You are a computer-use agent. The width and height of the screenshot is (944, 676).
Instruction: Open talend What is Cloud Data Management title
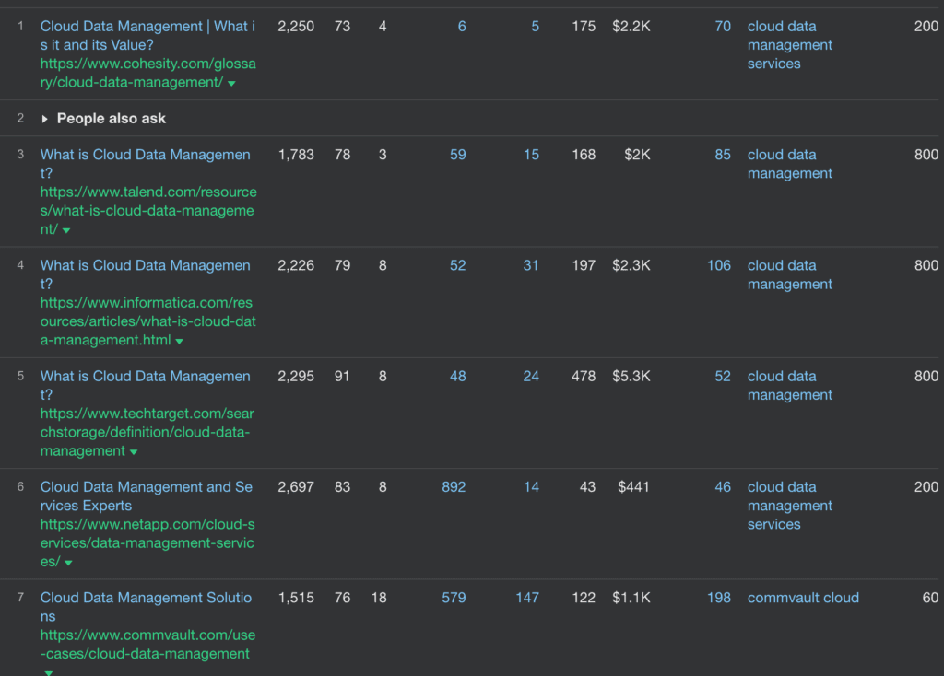(x=145, y=164)
